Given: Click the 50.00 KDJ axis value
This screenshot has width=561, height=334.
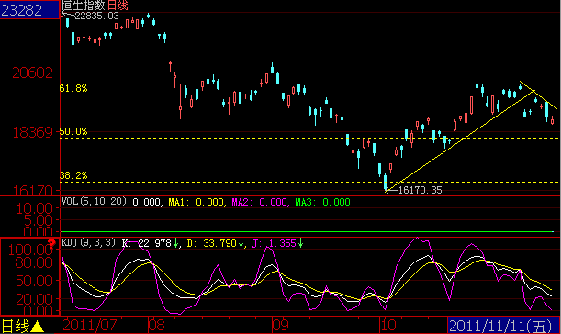Looking at the screenshot, I should [x=34, y=281].
